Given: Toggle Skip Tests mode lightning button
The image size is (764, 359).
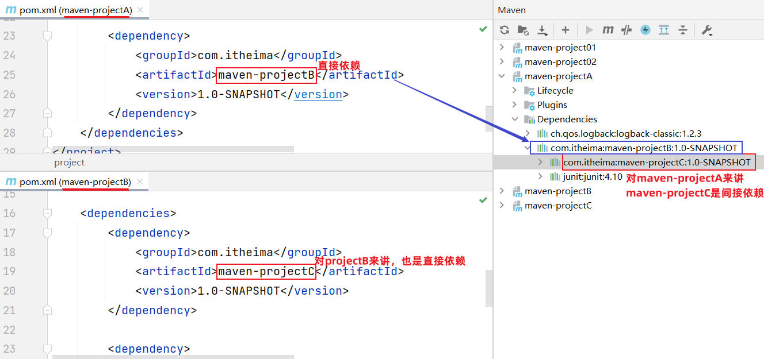Looking at the screenshot, I should 645,30.
